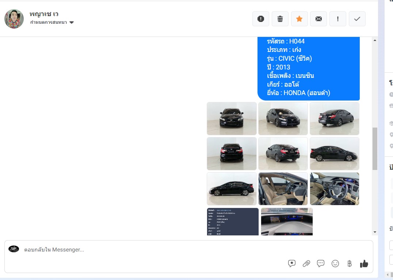Send a thumbs-up like
The width and height of the screenshot is (393, 280).
[364, 264]
